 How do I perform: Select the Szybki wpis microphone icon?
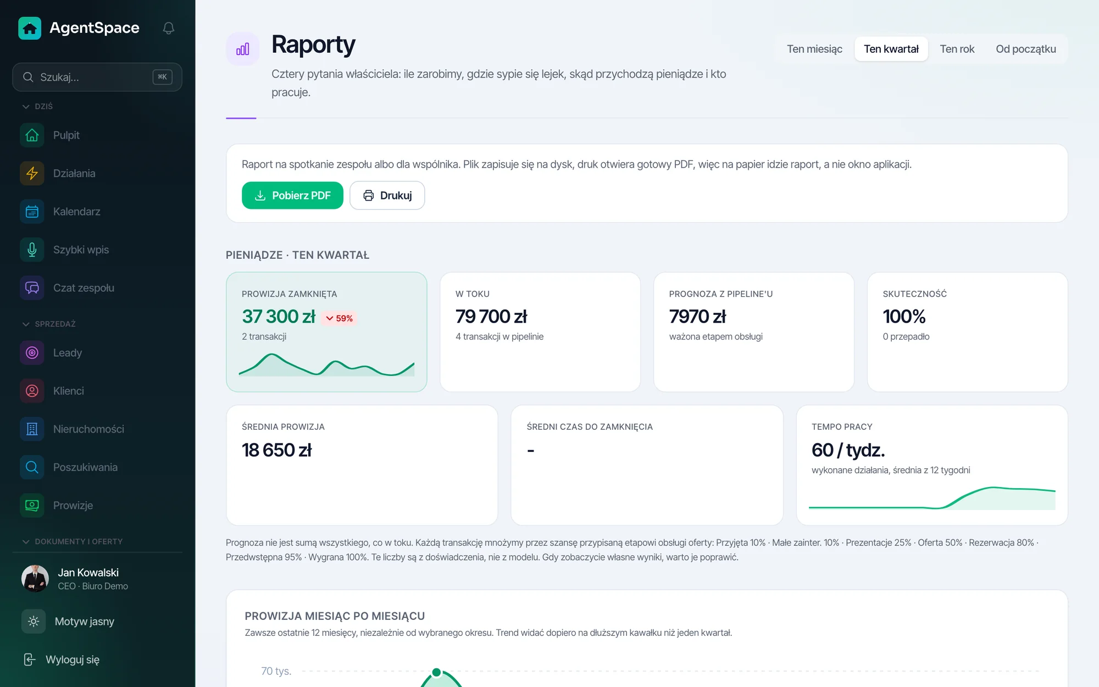tap(32, 250)
